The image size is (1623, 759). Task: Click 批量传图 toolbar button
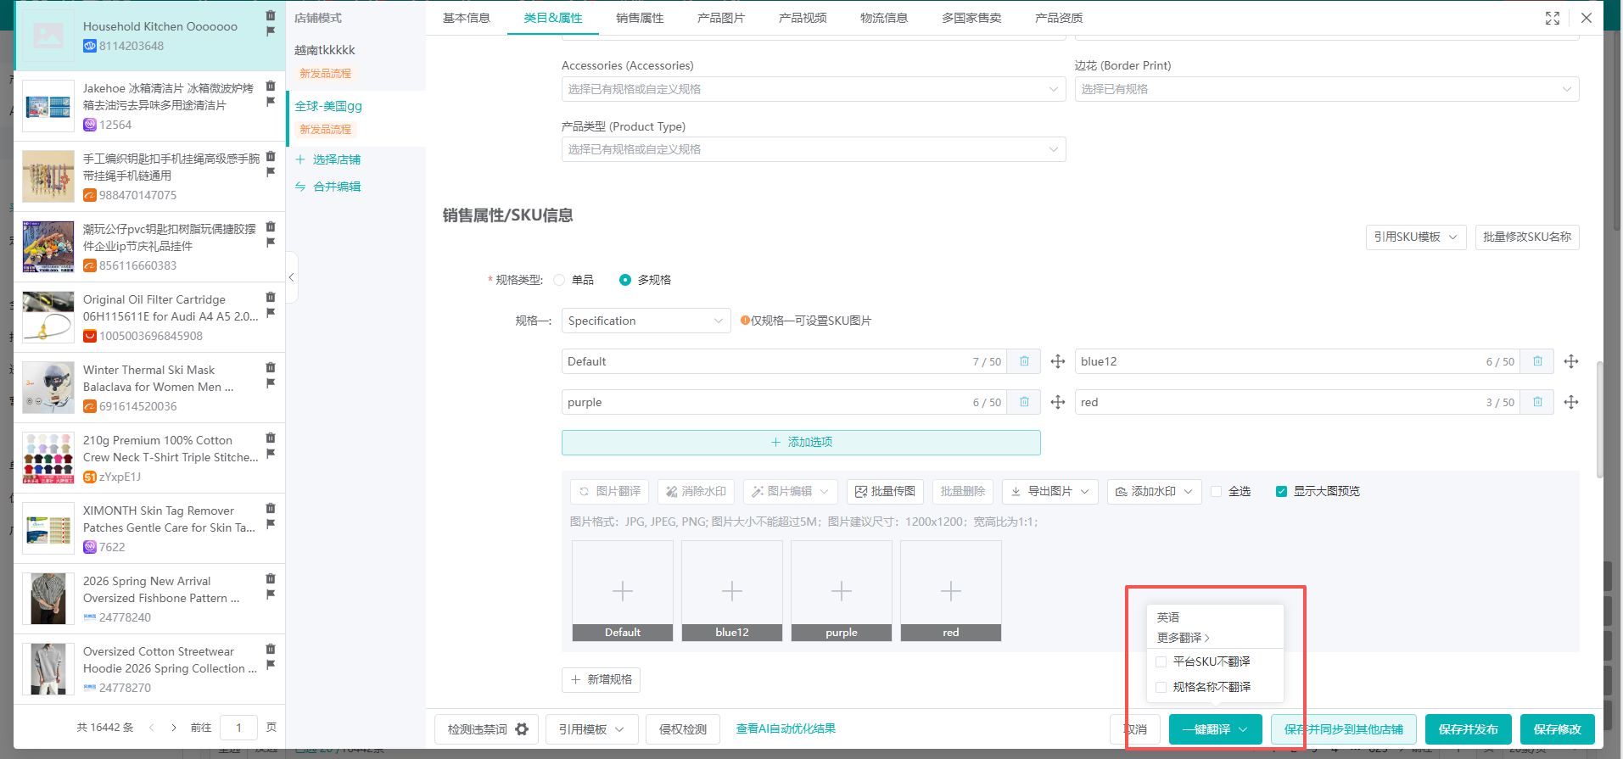885,492
